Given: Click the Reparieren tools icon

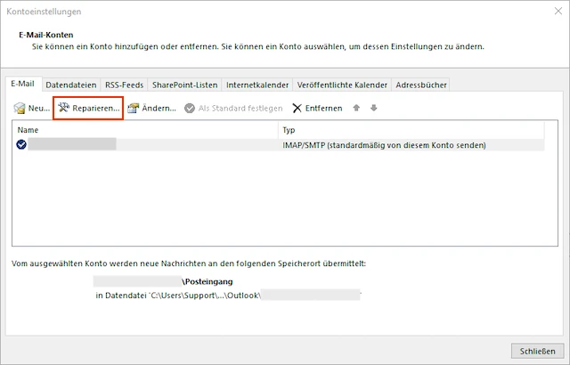Looking at the screenshot, I should click(x=63, y=108).
